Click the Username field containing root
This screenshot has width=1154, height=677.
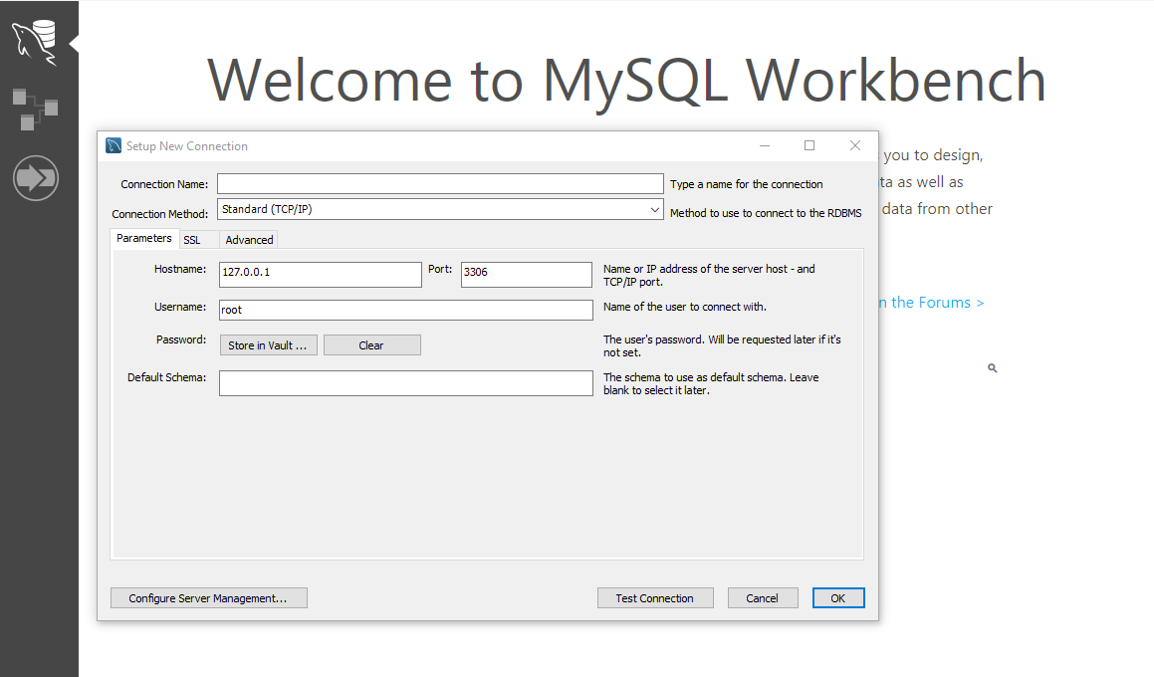[x=405, y=310]
